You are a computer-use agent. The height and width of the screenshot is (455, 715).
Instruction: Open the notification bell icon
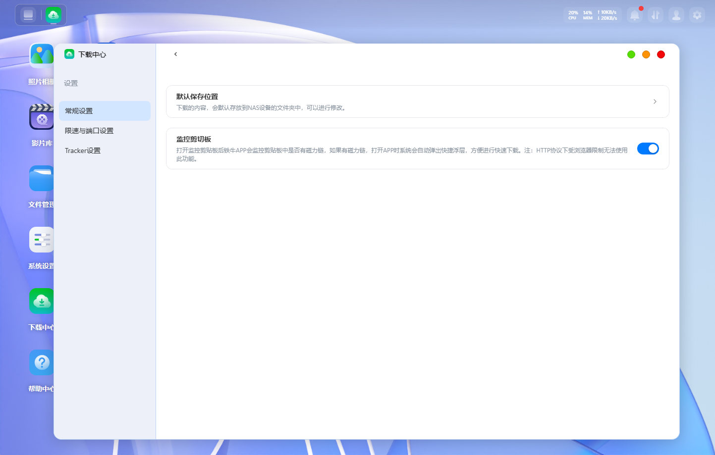tap(635, 15)
